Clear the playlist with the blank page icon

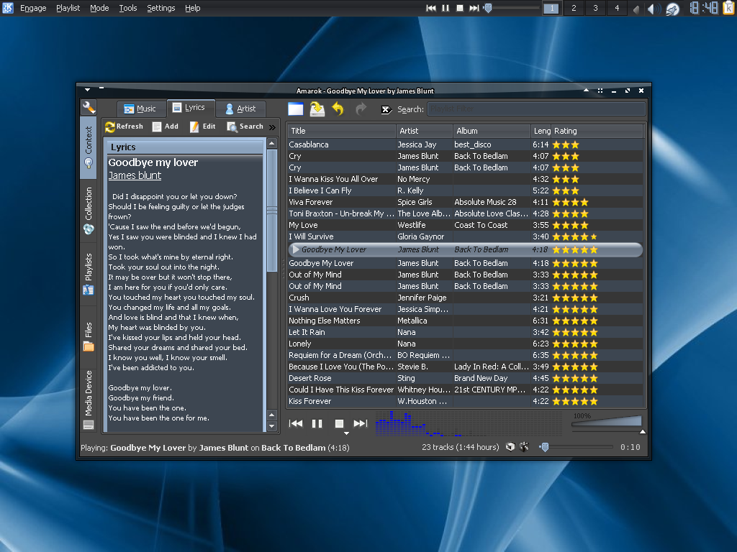tap(296, 109)
